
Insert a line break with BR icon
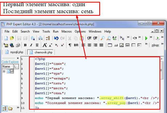(76, 45)
